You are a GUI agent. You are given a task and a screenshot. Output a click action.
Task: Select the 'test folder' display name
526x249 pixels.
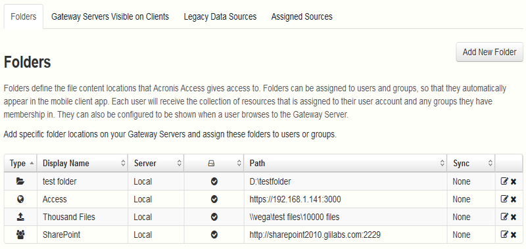pyautogui.click(x=59, y=181)
